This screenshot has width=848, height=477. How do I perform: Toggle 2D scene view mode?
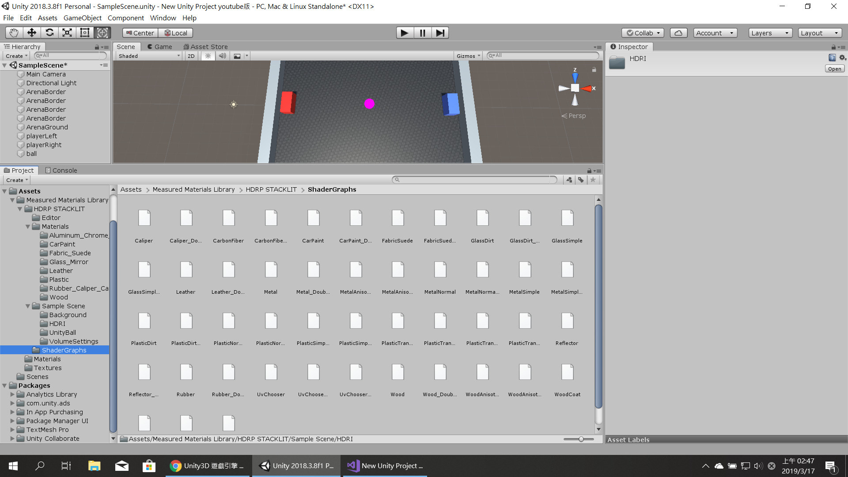(x=191, y=56)
